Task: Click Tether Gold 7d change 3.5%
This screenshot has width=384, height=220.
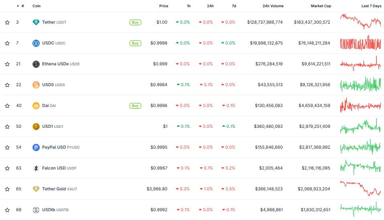Action: coord(228,189)
